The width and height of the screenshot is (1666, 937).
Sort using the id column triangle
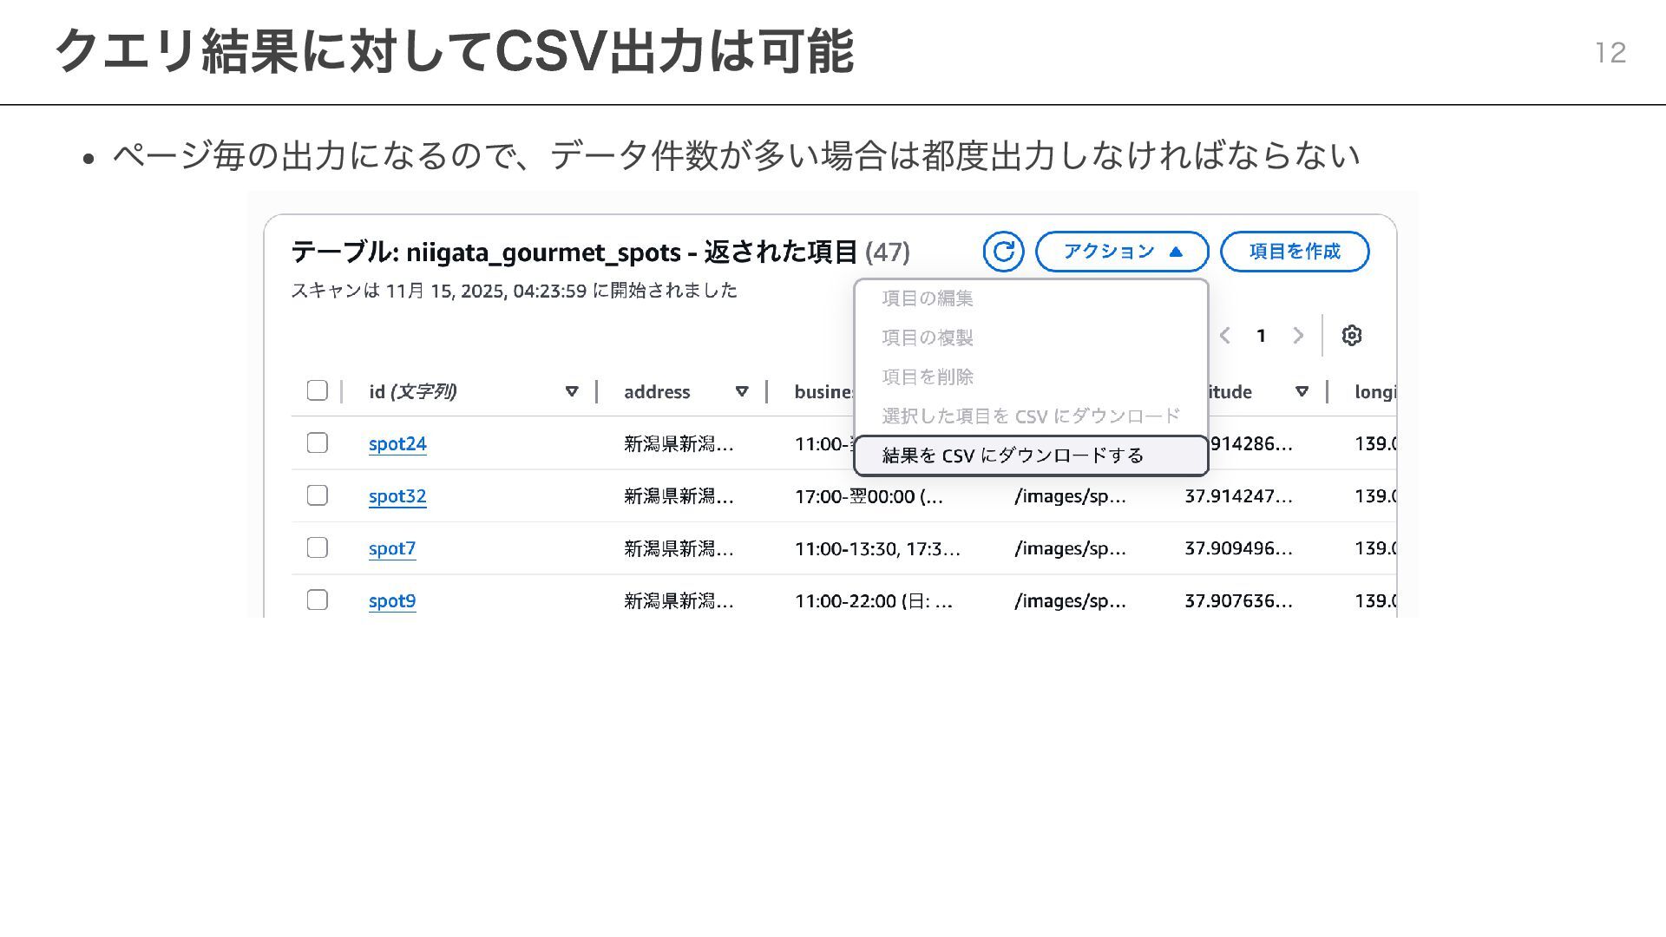pos(572,391)
